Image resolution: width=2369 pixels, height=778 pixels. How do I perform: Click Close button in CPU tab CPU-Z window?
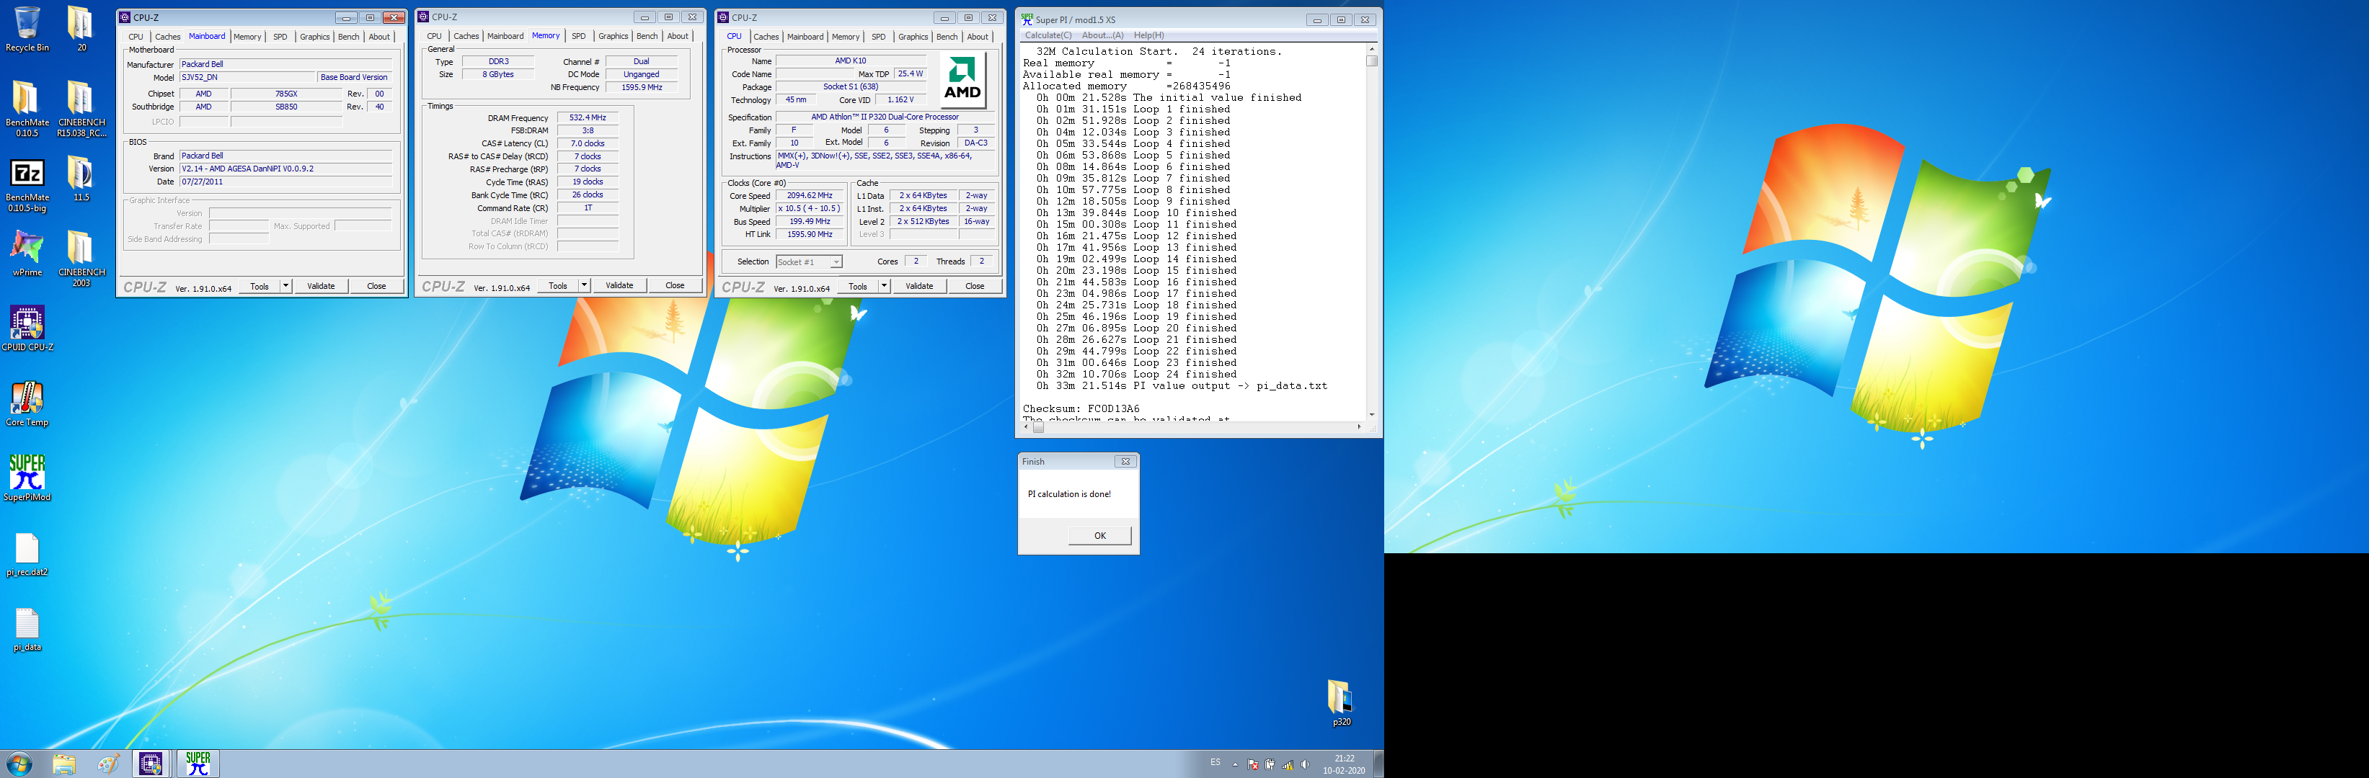974,286
